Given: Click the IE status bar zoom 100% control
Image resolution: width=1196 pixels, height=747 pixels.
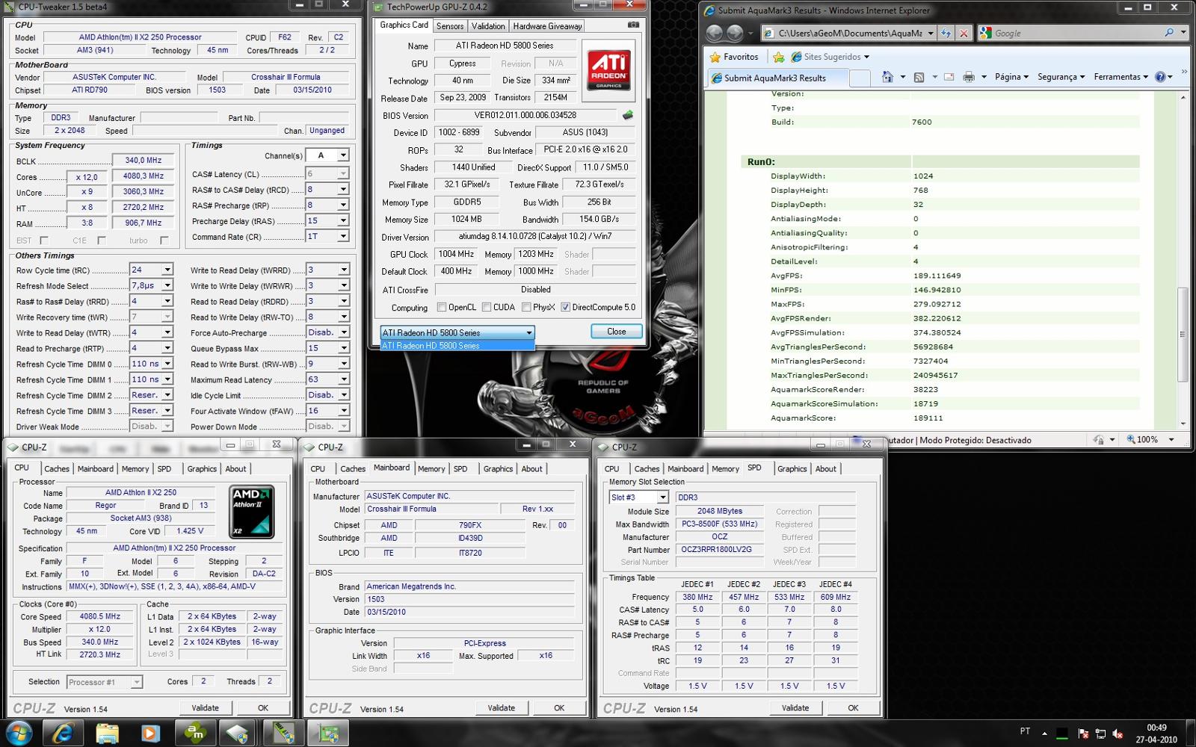Looking at the screenshot, I should (x=1150, y=439).
